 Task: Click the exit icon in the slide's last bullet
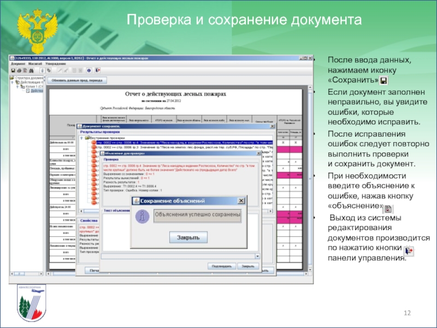409,251
